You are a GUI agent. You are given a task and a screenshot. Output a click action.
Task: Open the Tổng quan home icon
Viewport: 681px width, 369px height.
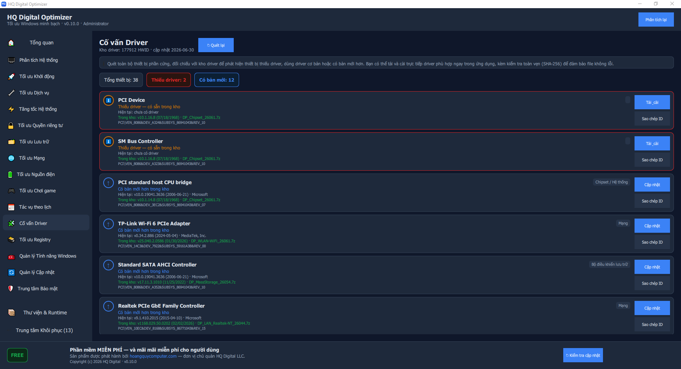pos(11,43)
